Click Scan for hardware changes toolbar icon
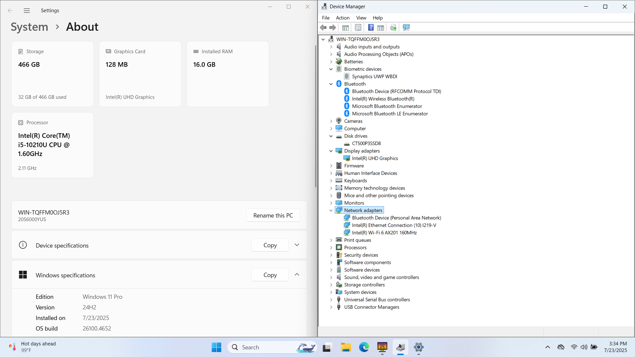Image resolution: width=635 pixels, height=357 pixels. click(406, 28)
